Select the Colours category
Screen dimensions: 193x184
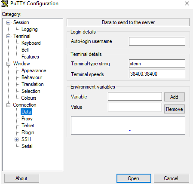tap(29, 98)
